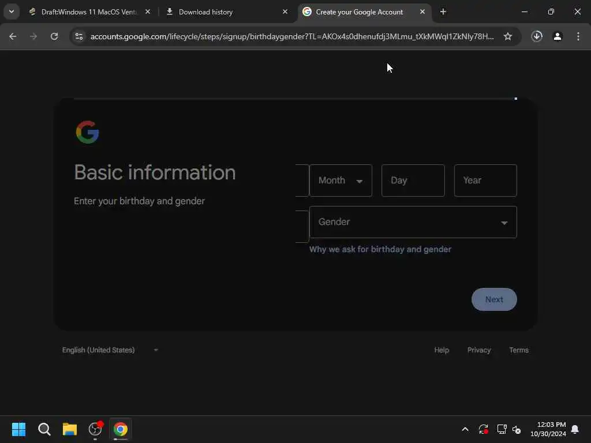The height and width of the screenshot is (443, 591).
Task: Focus the Day input field
Action: [x=413, y=181]
